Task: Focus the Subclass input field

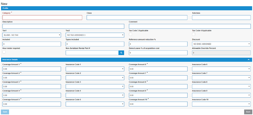Action: 221,18
